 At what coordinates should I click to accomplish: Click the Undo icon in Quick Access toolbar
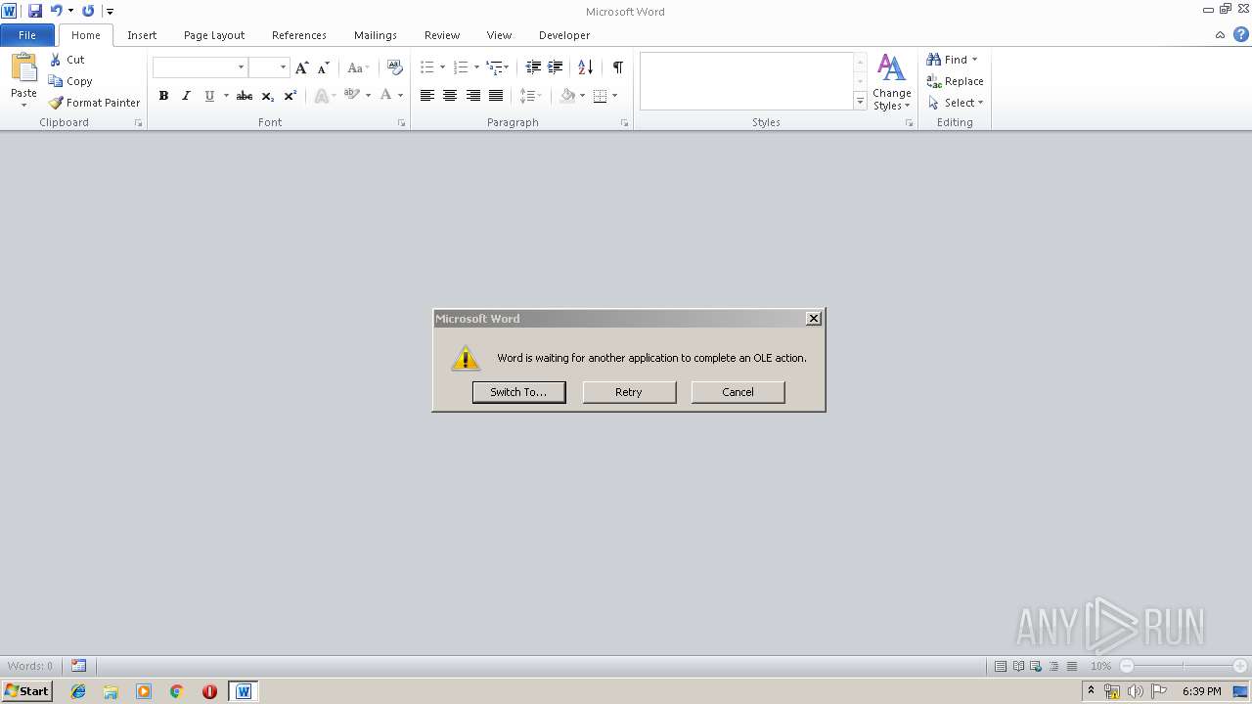click(x=57, y=11)
